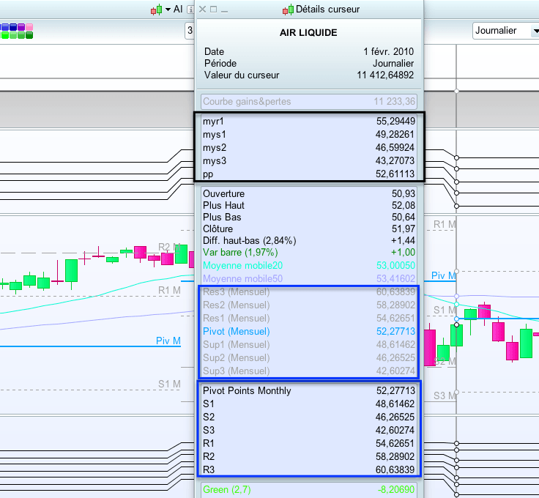The image size is (539, 498).
Task: Select the AIR LIQUIDE heading
Action: tap(308, 33)
